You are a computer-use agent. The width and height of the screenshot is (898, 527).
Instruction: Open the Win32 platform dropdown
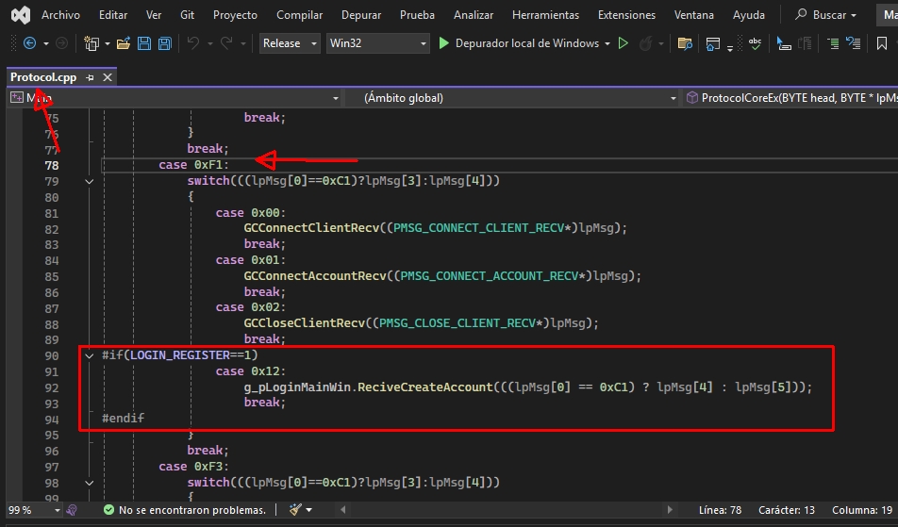[x=378, y=43]
